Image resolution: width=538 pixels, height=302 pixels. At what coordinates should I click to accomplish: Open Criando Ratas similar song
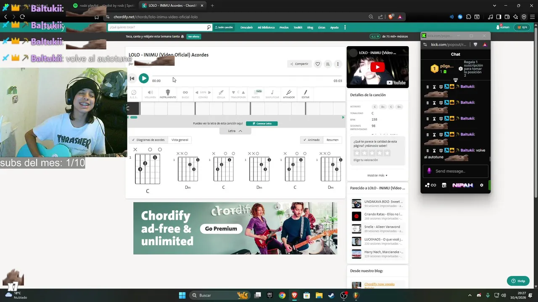tap(378, 216)
